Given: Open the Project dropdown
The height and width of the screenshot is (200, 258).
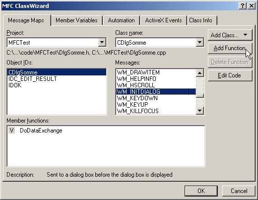Looking at the screenshot, I should [x=102, y=42].
